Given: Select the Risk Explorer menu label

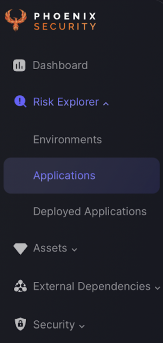Looking at the screenshot, I should 66,102.
